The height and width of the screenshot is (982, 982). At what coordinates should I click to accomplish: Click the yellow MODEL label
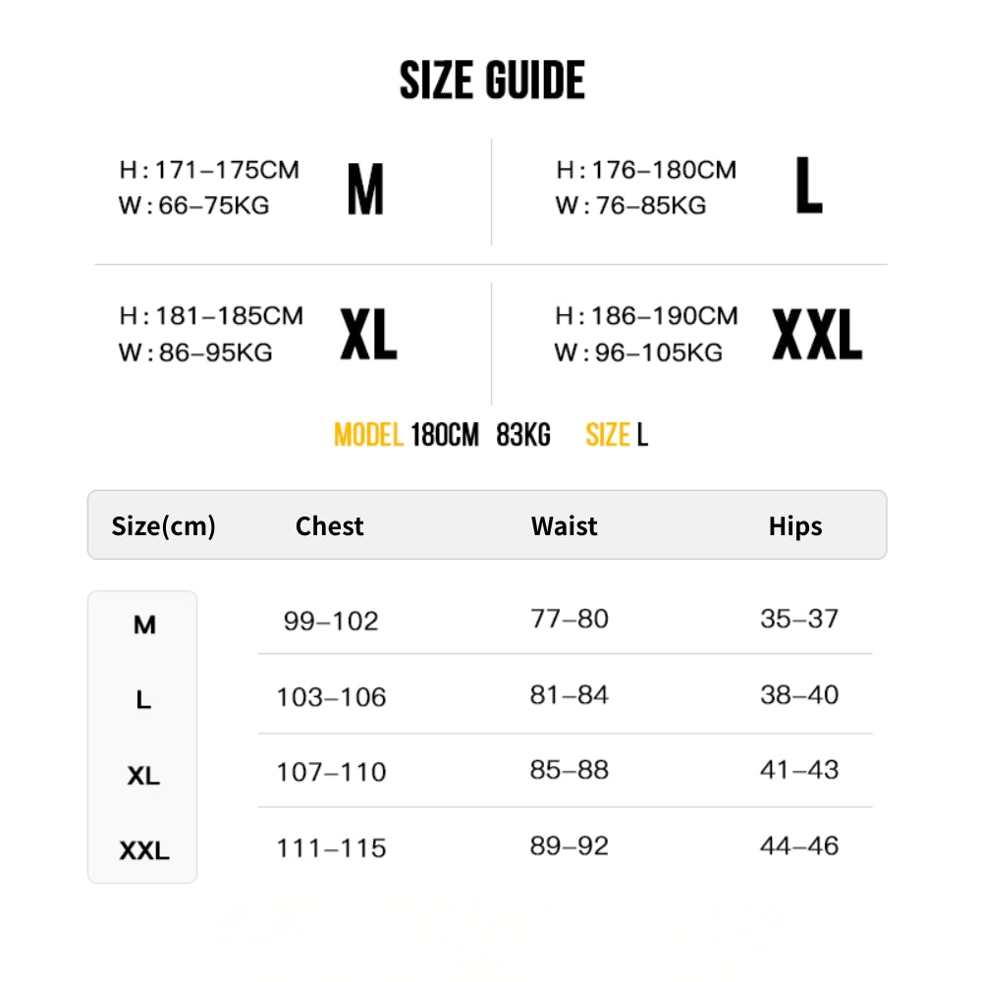click(x=368, y=435)
